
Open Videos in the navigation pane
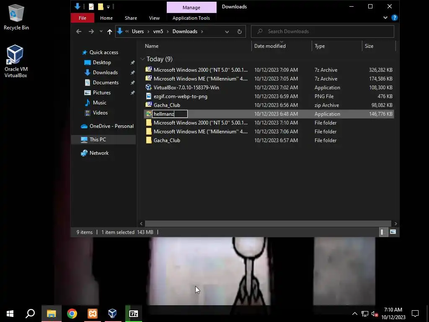(x=100, y=112)
